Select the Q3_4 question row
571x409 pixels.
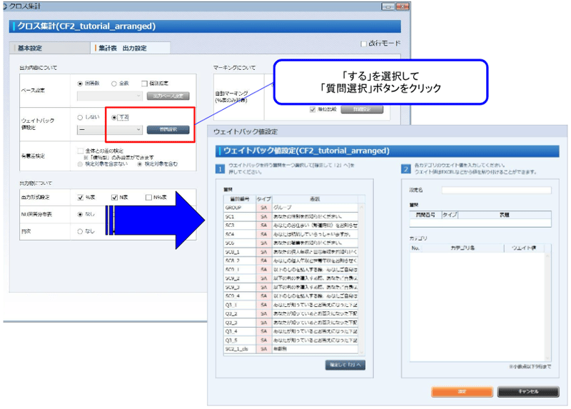[290, 331]
